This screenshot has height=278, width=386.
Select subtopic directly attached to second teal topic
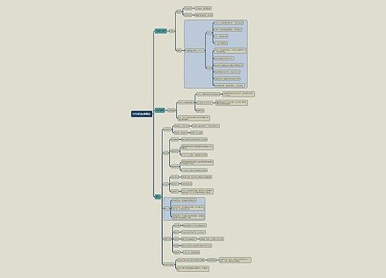[x=171, y=110]
